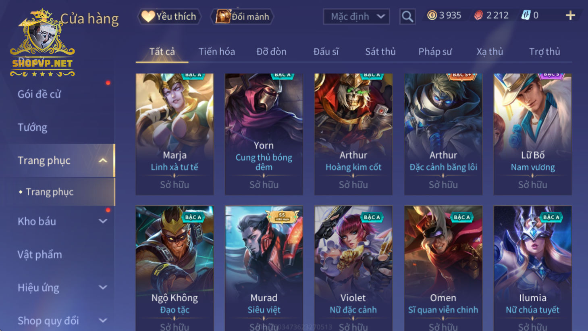
Task: Select Lữ Bố Nam vương skin card
Action: [533, 134]
